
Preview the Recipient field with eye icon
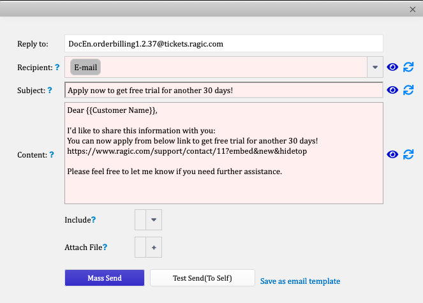click(392, 67)
